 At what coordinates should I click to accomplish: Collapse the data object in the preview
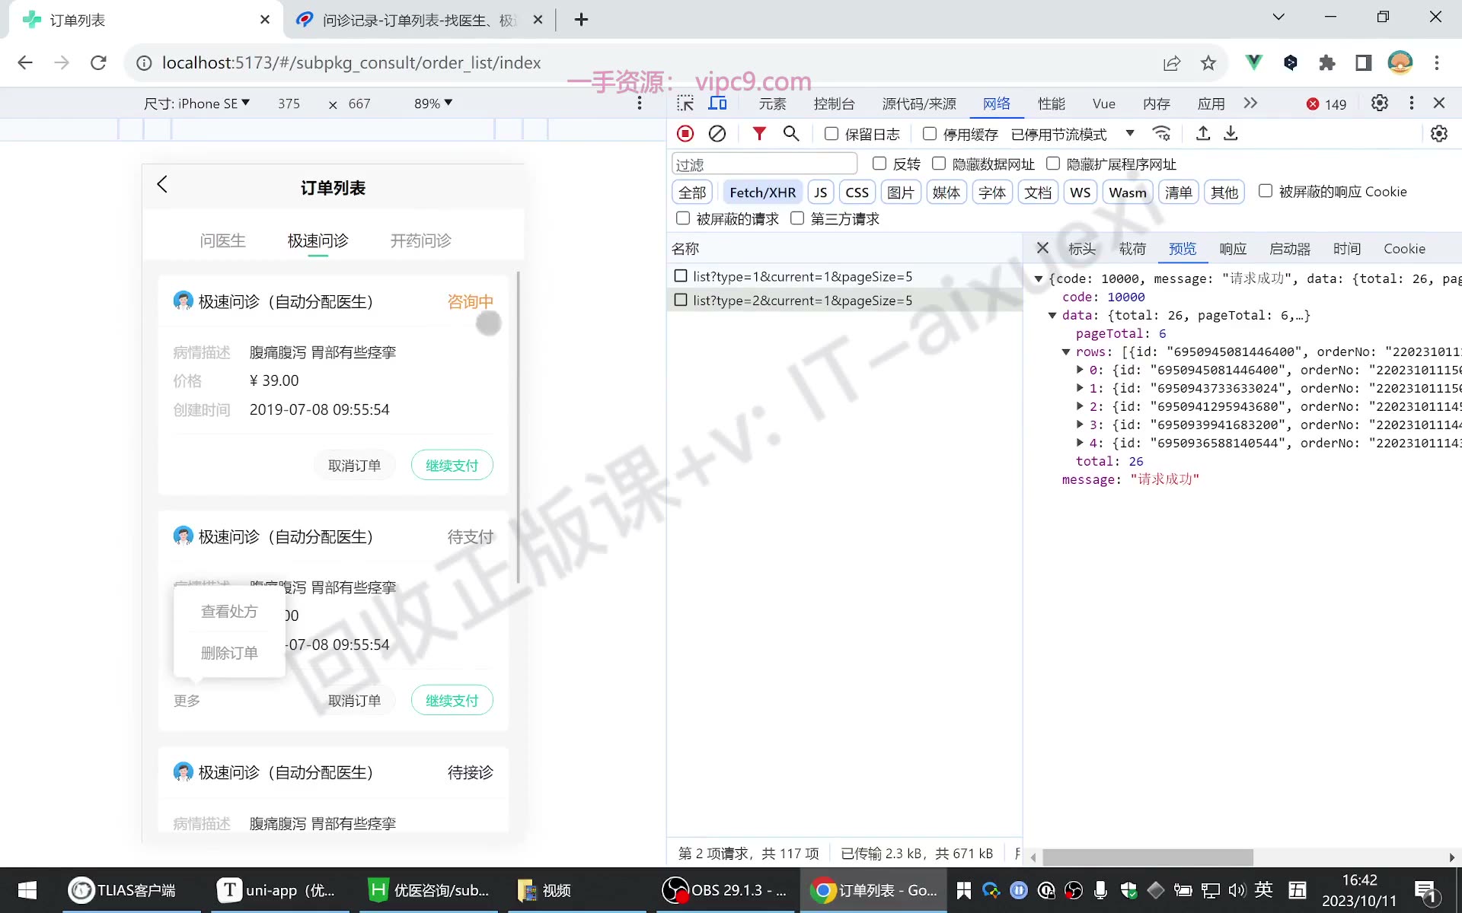[1052, 315]
